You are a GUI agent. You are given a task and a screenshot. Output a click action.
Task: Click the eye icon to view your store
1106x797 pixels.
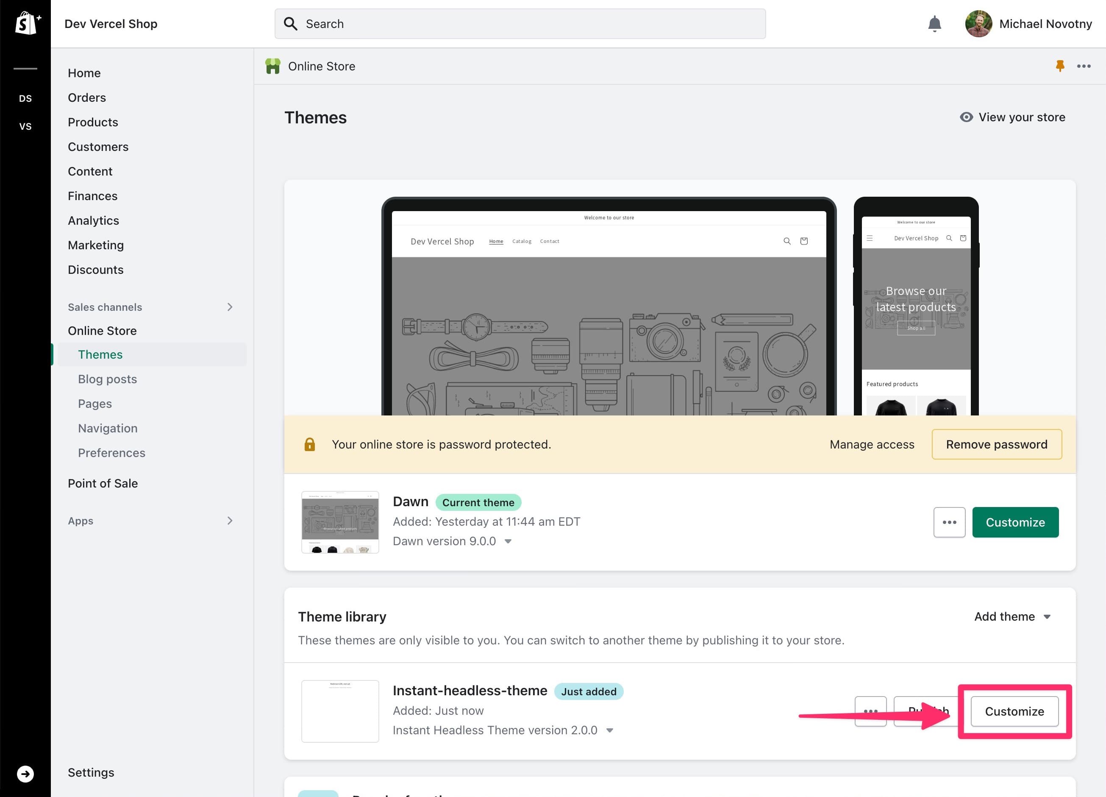(x=966, y=117)
